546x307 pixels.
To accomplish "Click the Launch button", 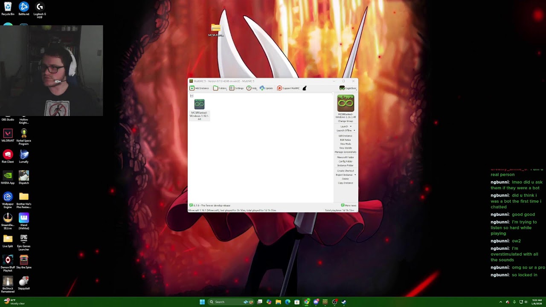I will pos(344,126).
